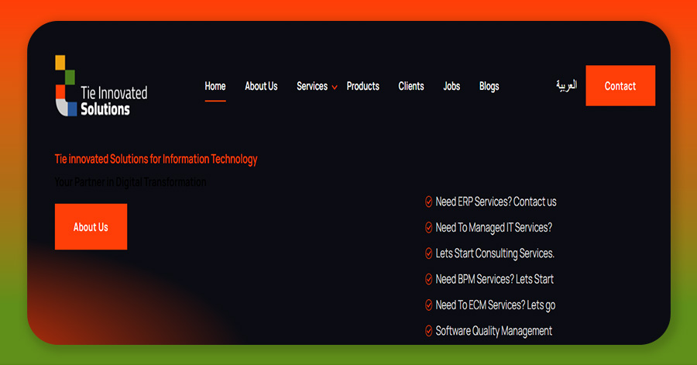Click the Tie Innovated Solutions logo
Screen dimensions: 697x365
[101, 86]
